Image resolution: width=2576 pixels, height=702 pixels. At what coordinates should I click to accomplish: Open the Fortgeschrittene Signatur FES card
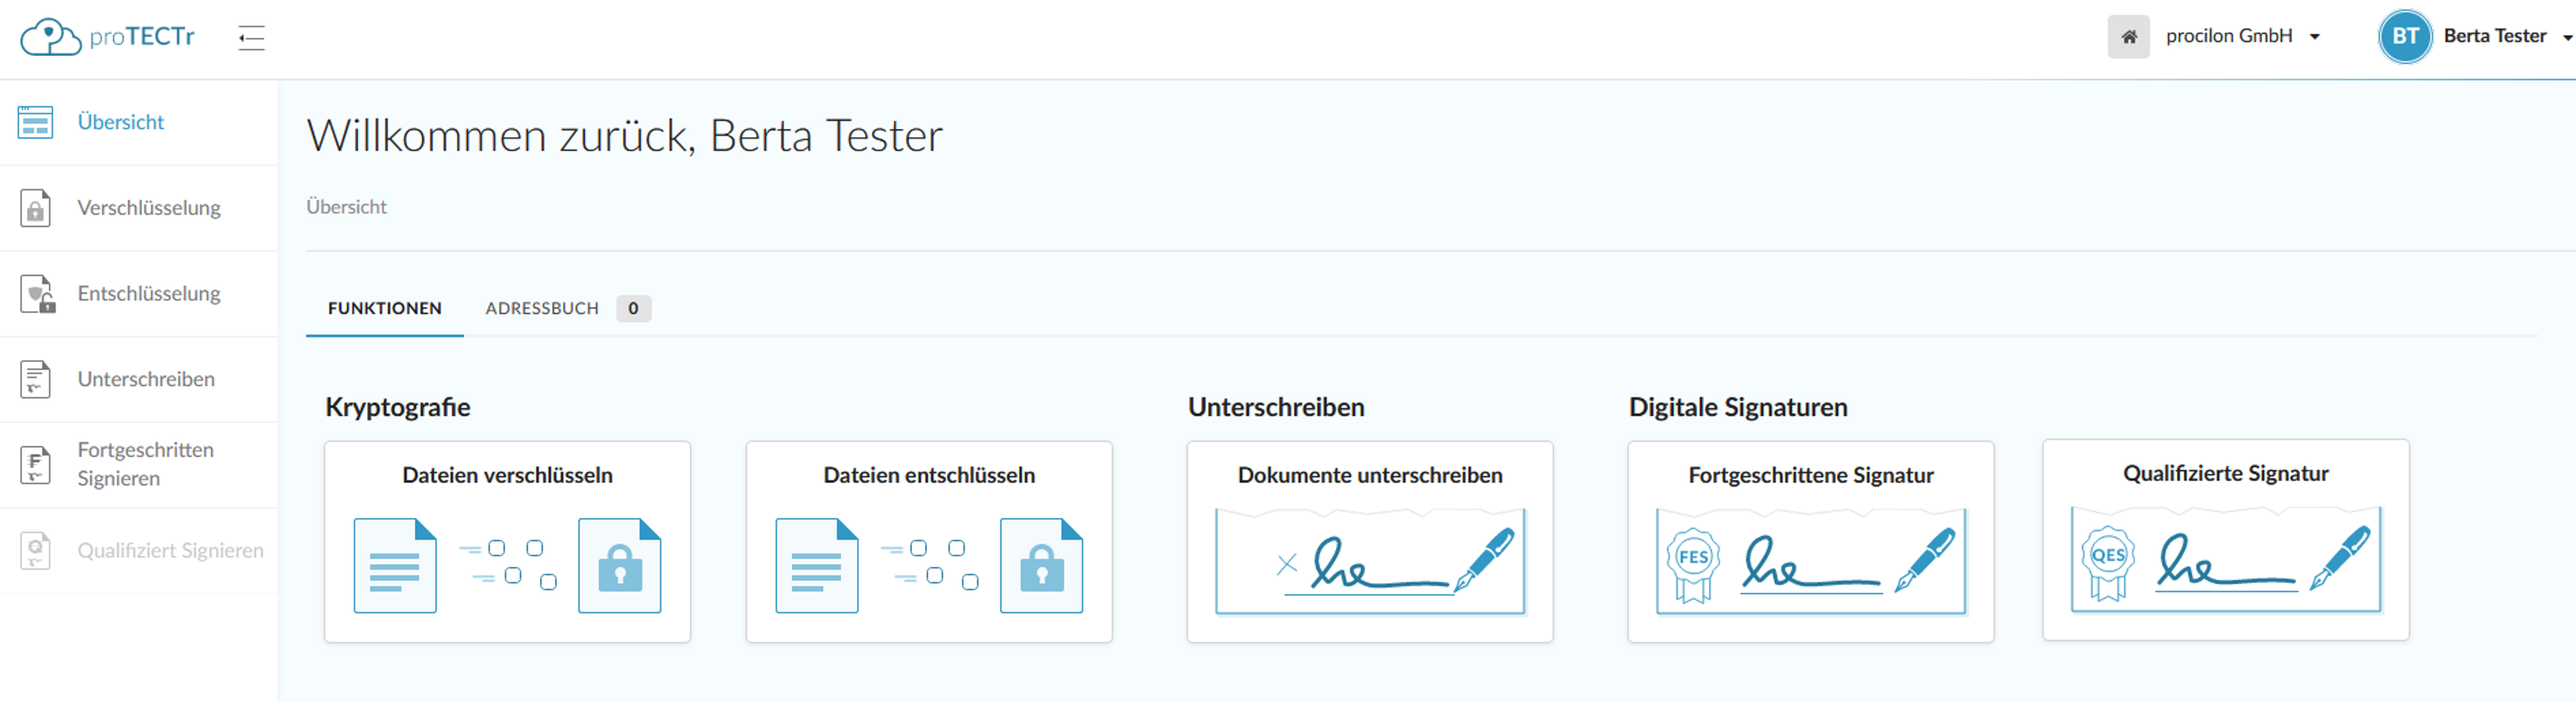(1810, 541)
